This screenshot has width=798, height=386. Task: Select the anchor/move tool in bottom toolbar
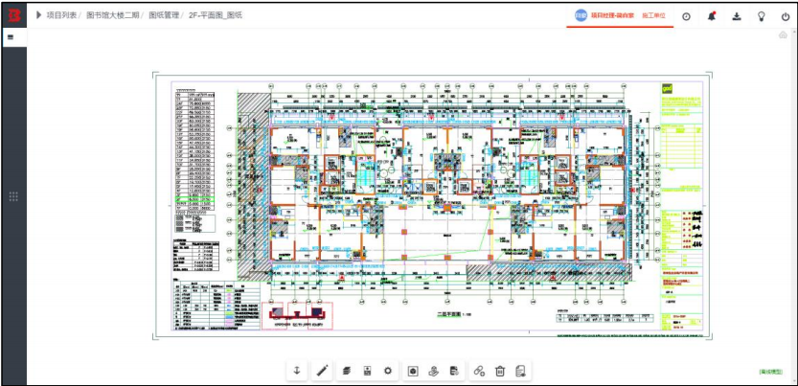[x=297, y=371]
